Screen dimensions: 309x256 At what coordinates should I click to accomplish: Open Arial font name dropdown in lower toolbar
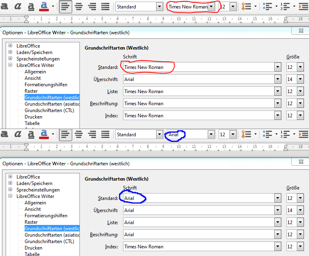(211, 135)
